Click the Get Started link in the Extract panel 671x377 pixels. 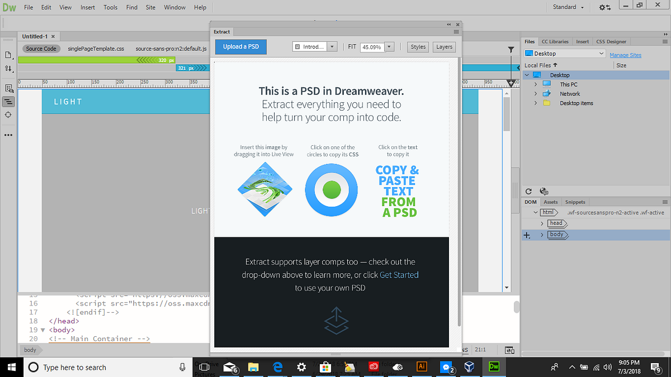coord(399,275)
